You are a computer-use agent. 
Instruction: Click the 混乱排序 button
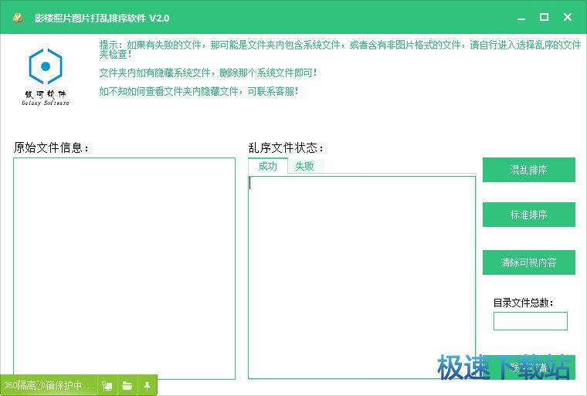pyautogui.click(x=528, y=170)
